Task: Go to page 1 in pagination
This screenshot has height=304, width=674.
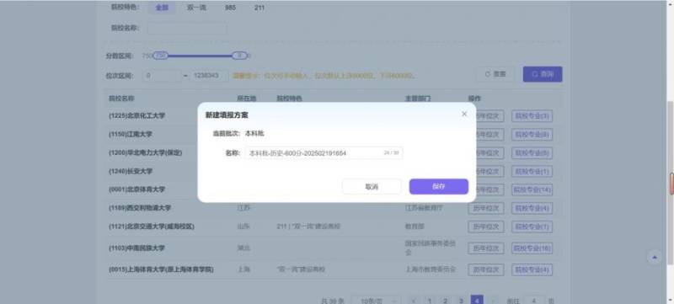Action: coord(430,301)
